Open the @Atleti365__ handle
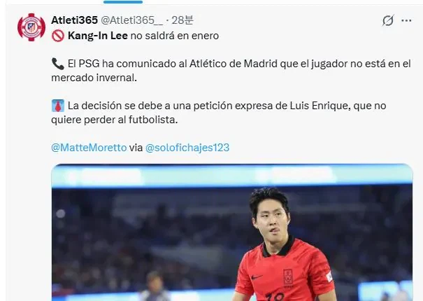Image resolution: width=423 pixels, height=301 pixels. (131, 20)
